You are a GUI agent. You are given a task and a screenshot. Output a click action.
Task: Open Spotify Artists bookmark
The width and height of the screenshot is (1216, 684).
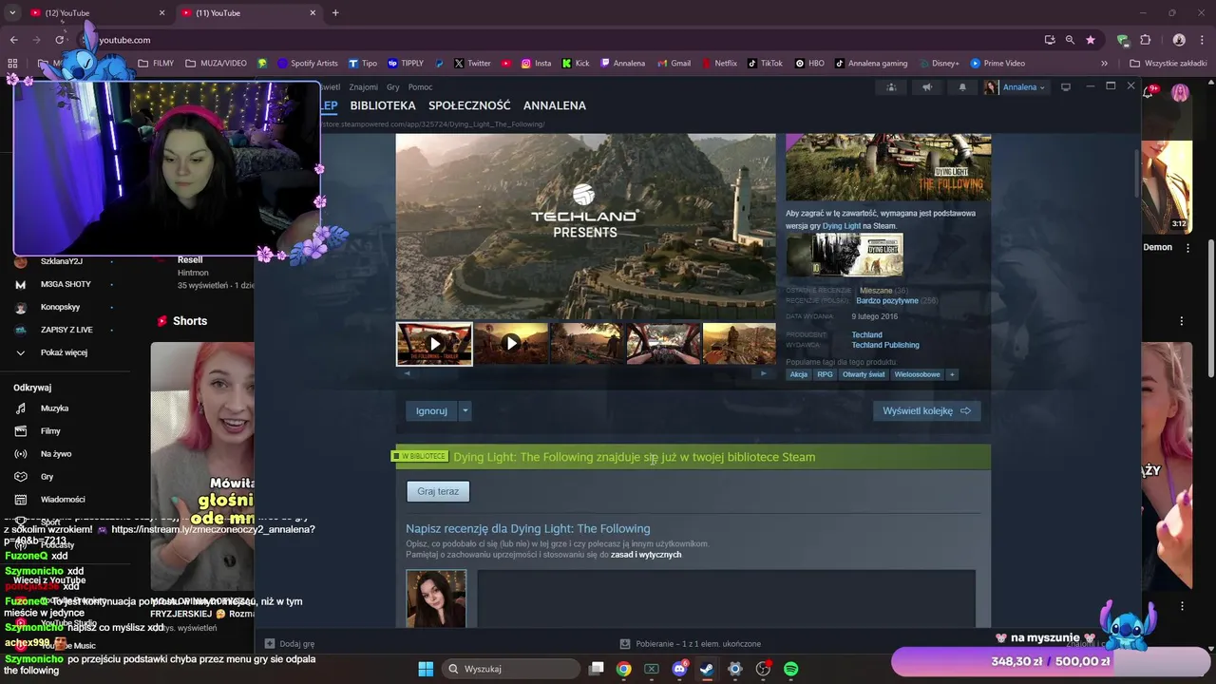click(x=307, y=64)
